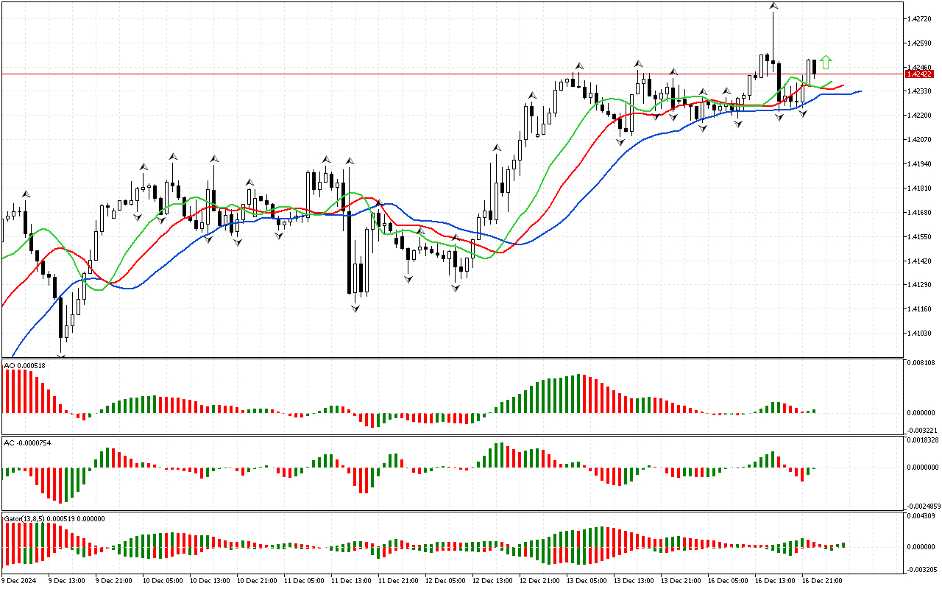Click the 13 Dec 13:00 time label
Image resolution: width=942 pixels, height=589 pixels.
pyautogui.click(x=634, y=581)
